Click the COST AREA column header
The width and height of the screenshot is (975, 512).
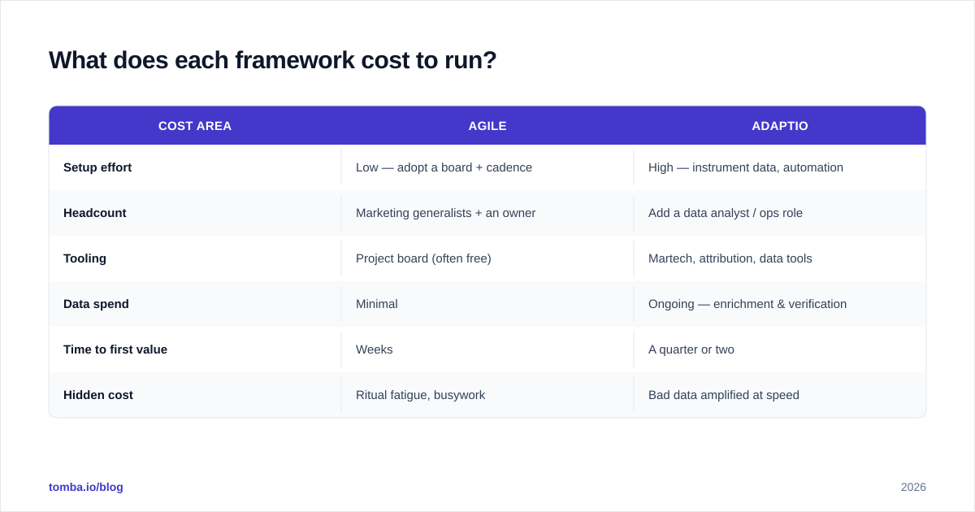tap(195, 126)
